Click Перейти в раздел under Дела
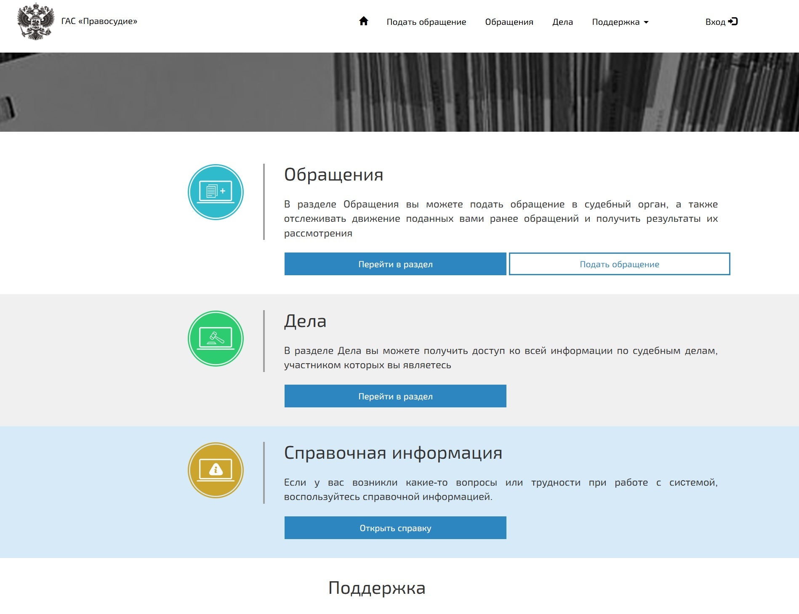Screen dimensions: 799x614 tap(395, 396)
